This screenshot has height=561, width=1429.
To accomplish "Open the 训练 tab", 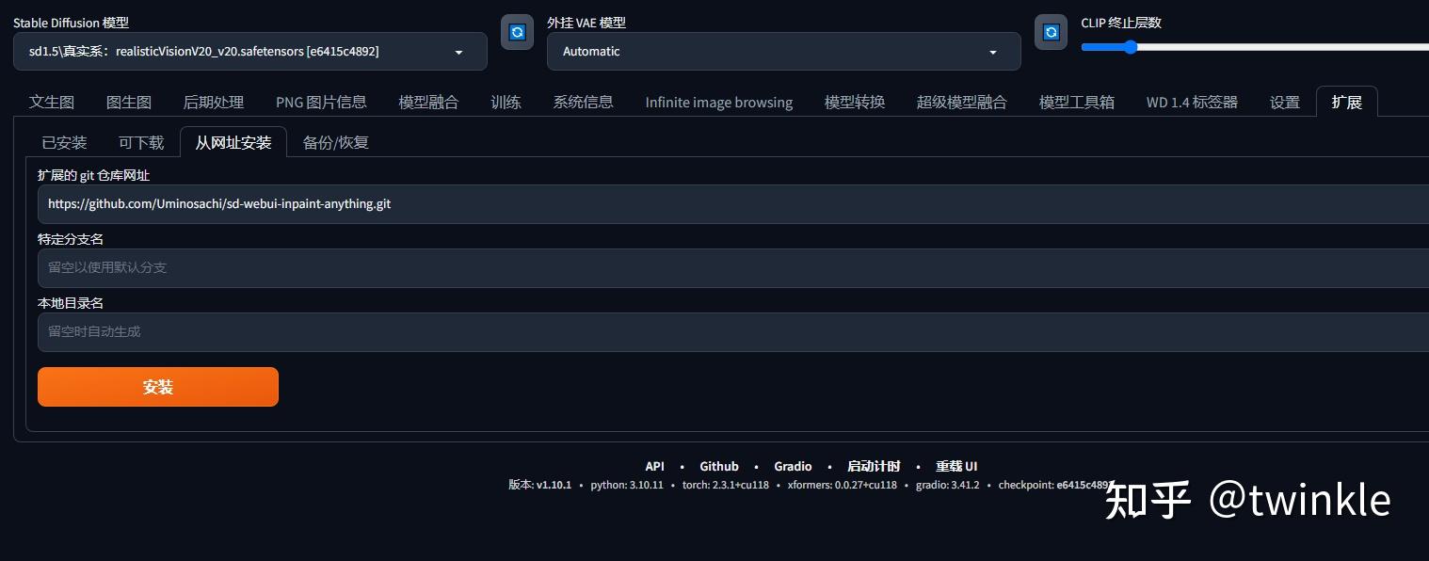I will click(506, 102).
